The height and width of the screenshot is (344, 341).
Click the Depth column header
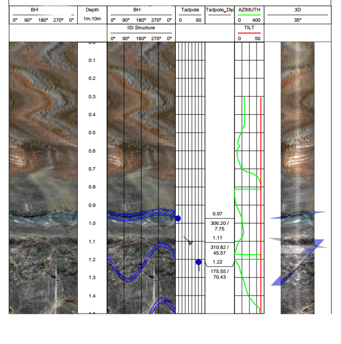click(x=92, y=9)
